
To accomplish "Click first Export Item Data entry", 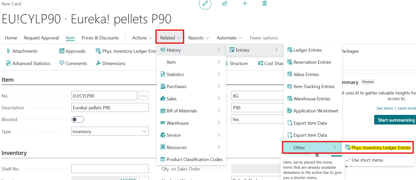I will pos(313,123).
